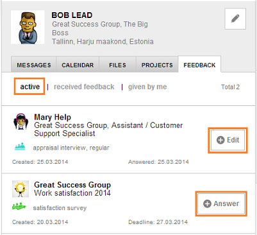
Task: Click the green satisfaction survey icon
Action: point(19,206)
